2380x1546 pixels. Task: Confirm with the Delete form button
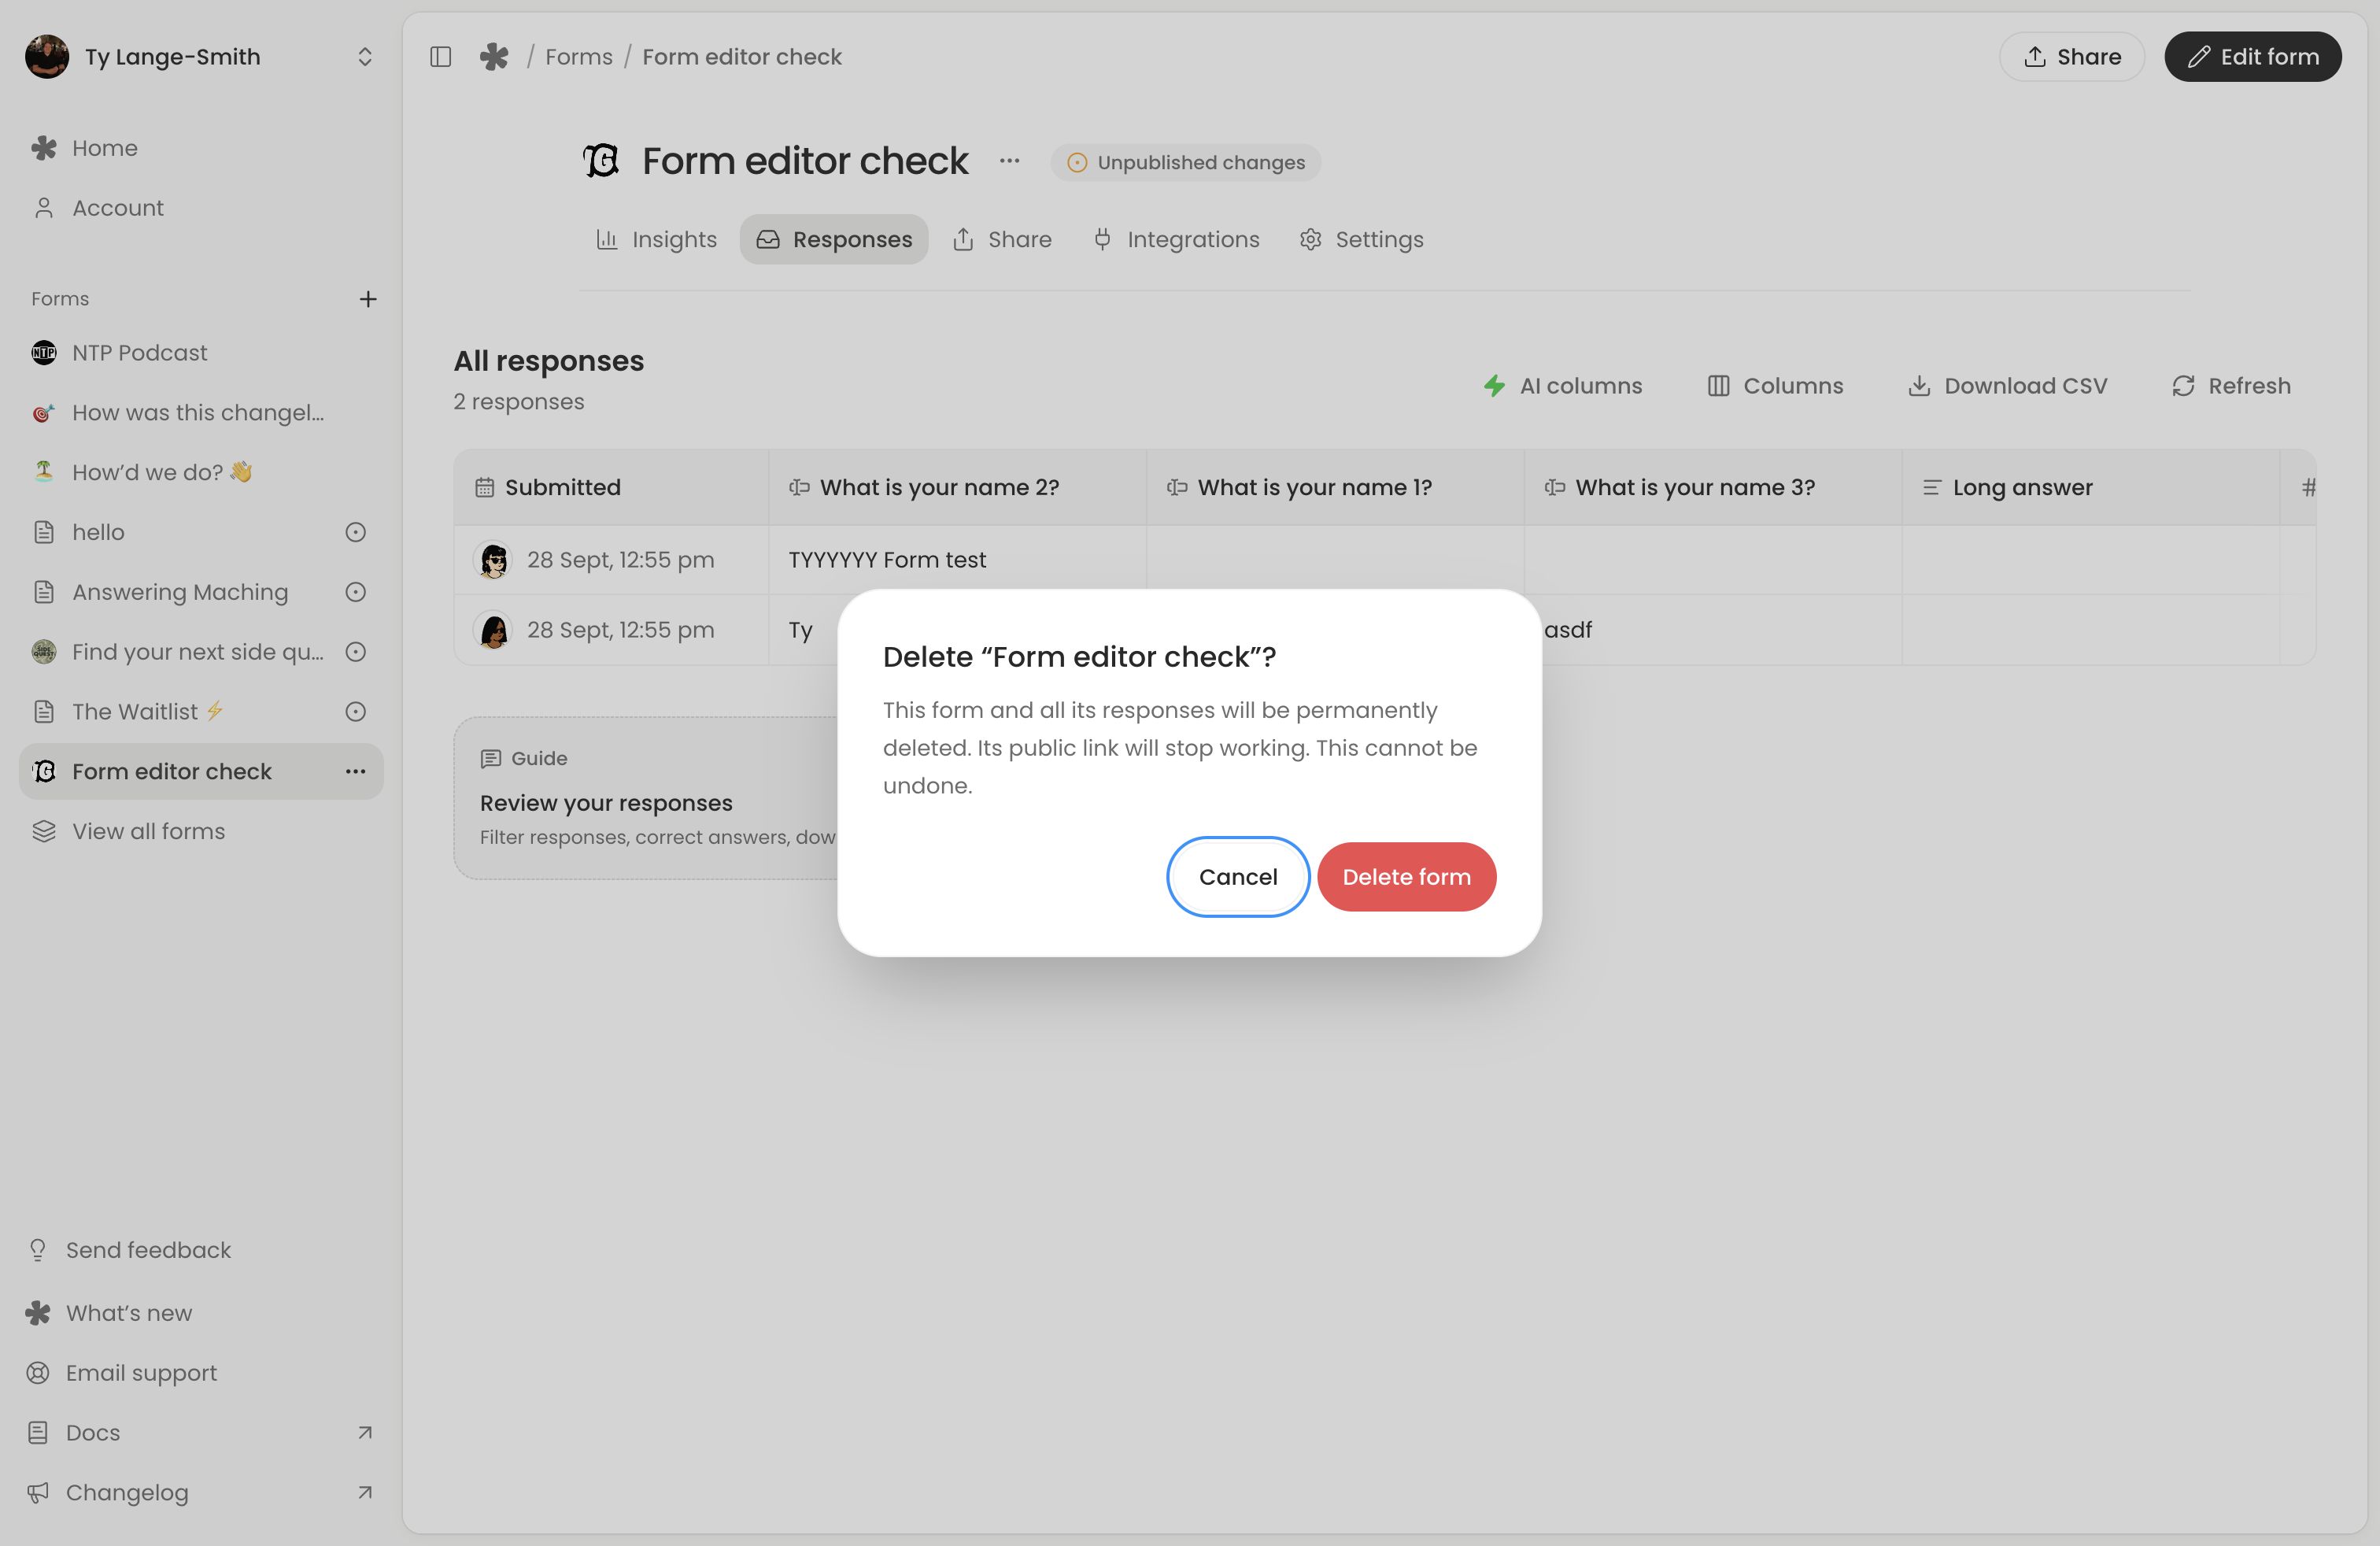click(1406, 877)
